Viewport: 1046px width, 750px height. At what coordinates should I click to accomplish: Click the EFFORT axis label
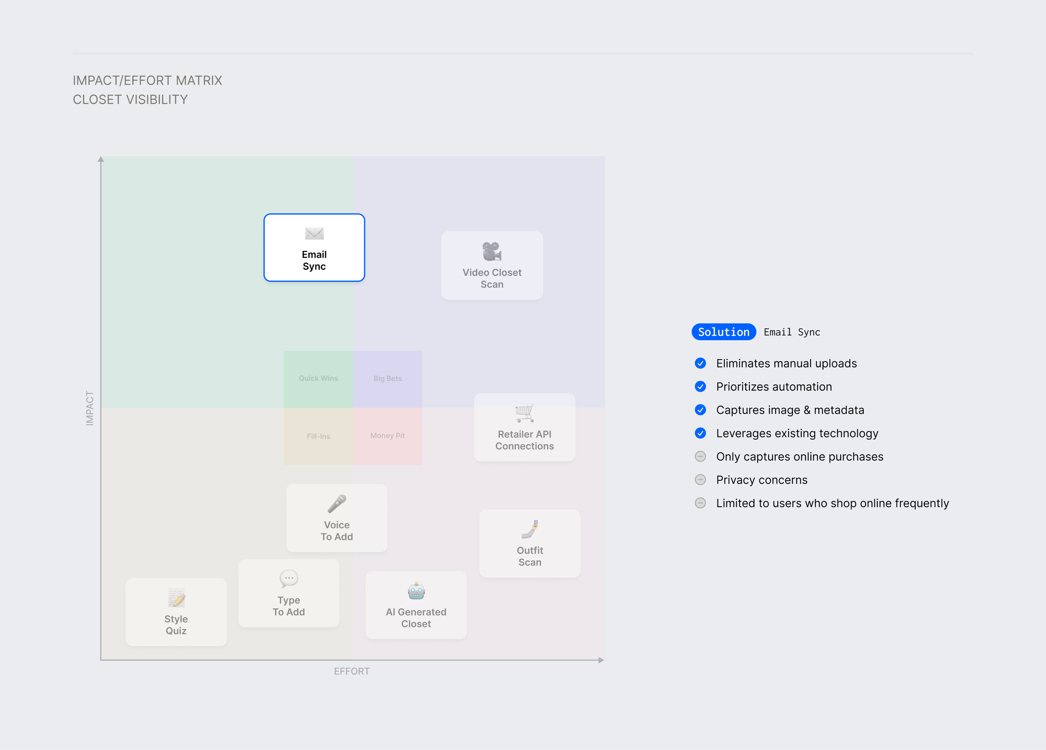tap(351, 671)
